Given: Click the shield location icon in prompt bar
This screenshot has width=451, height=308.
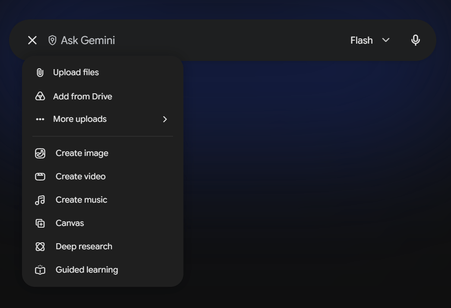Looking at the screenshot, I should point(52,40).
